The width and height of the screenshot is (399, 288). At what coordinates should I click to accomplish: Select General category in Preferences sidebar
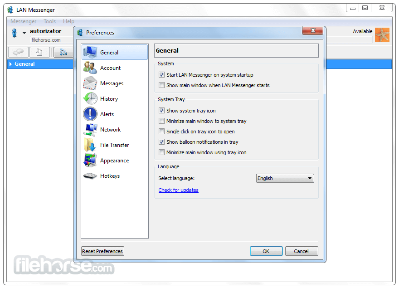115,52
